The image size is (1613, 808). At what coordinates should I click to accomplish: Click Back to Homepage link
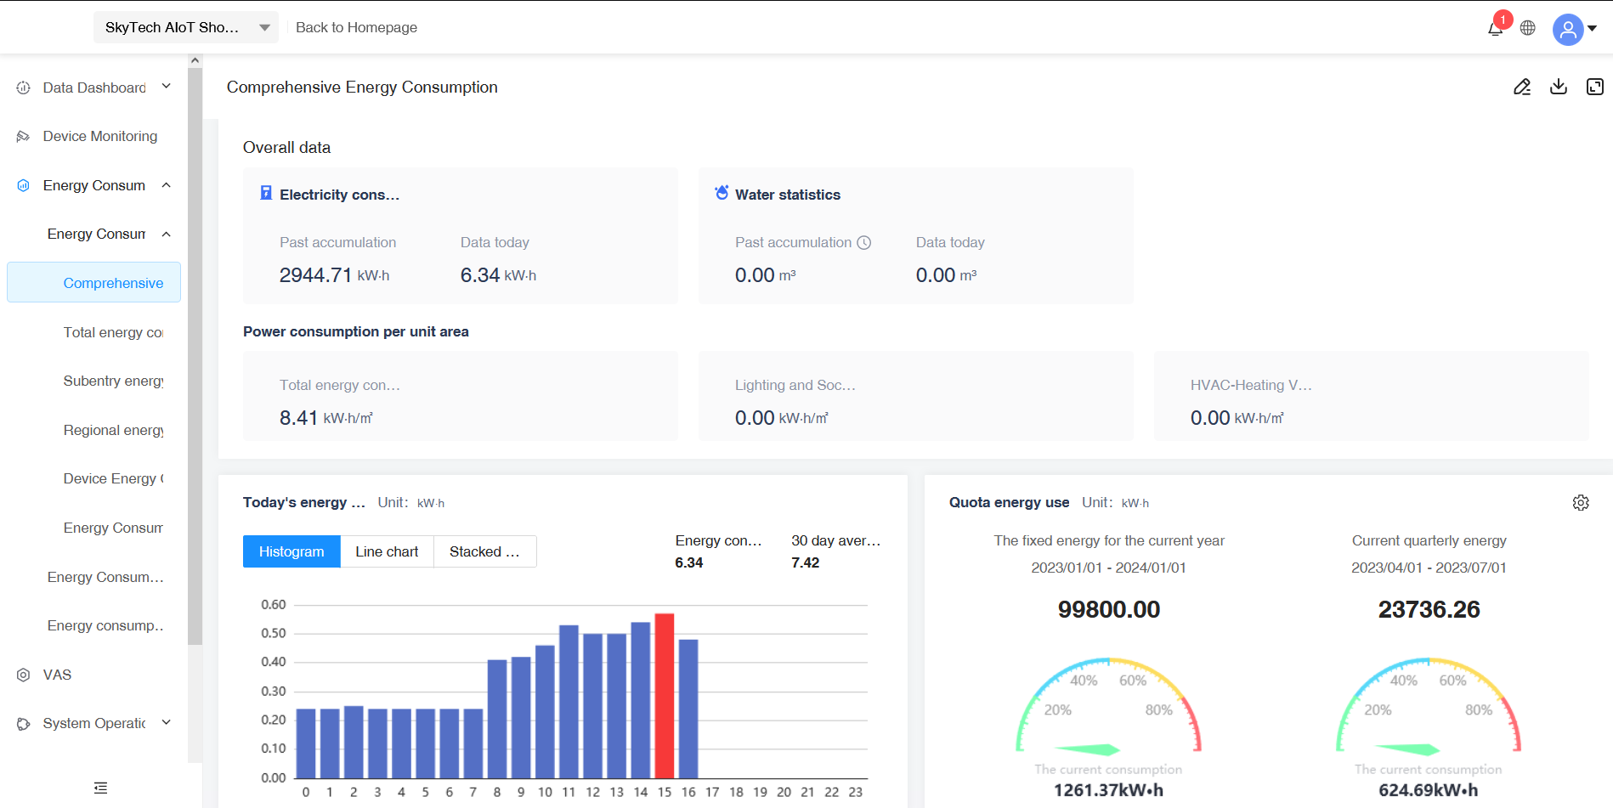click(x=356, y=27)
